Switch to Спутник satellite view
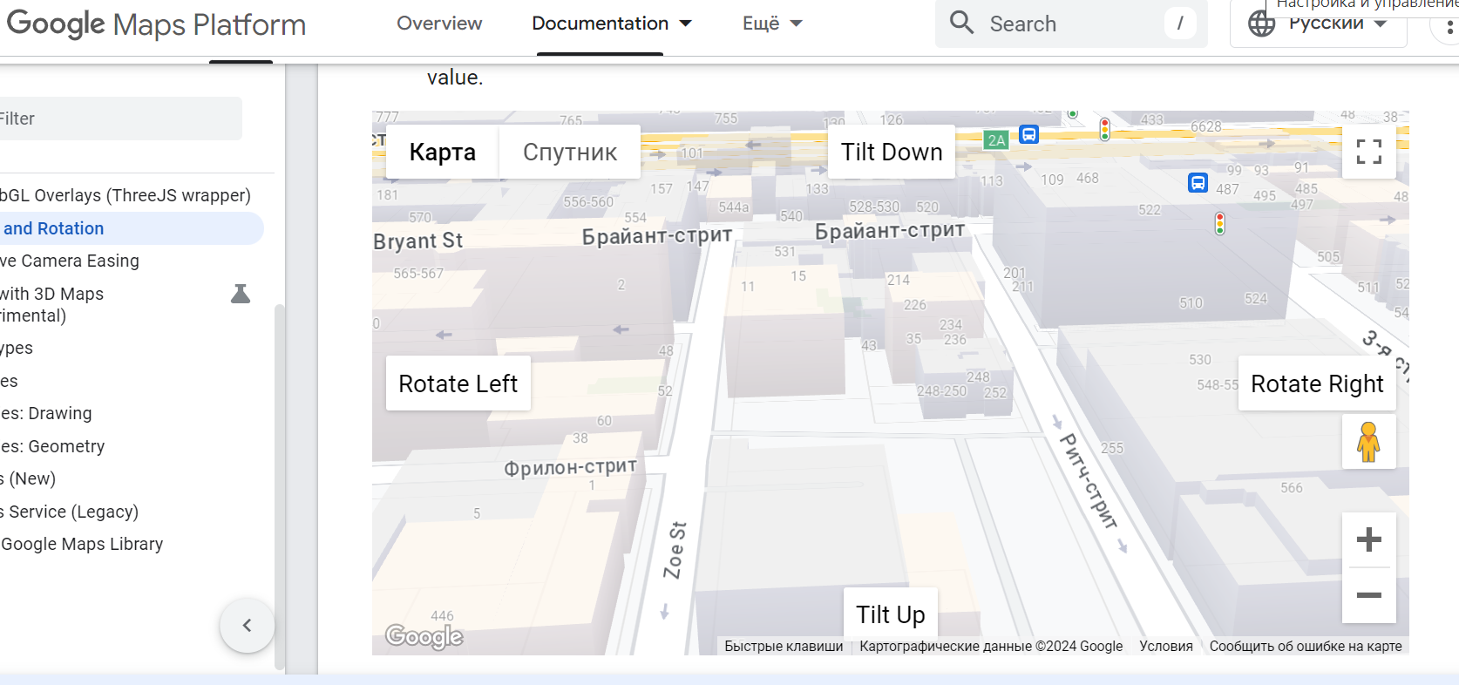The height and width of the screenshot is (685, 1459). 570,152
